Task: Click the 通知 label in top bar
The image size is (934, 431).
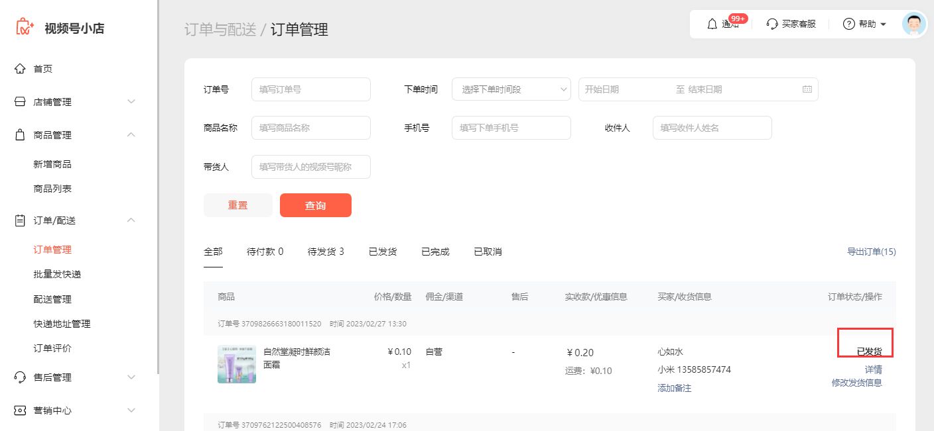Action: (x=730, y=24)
